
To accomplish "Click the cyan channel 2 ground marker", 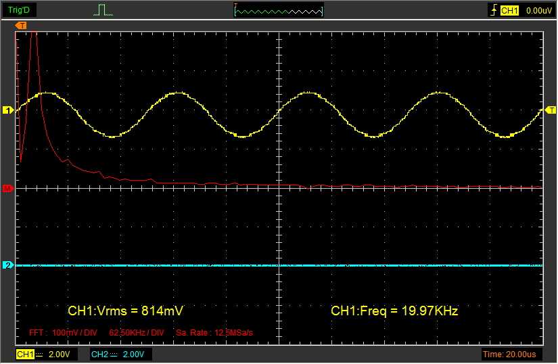I will 8,265.
